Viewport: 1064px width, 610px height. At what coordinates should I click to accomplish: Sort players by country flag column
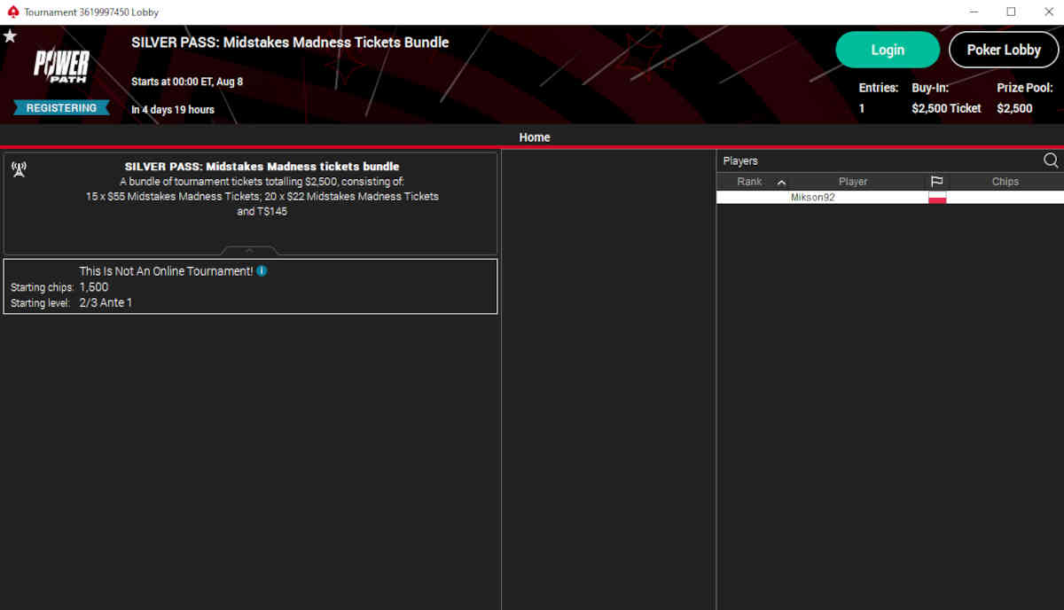click(x=936, y=182)
